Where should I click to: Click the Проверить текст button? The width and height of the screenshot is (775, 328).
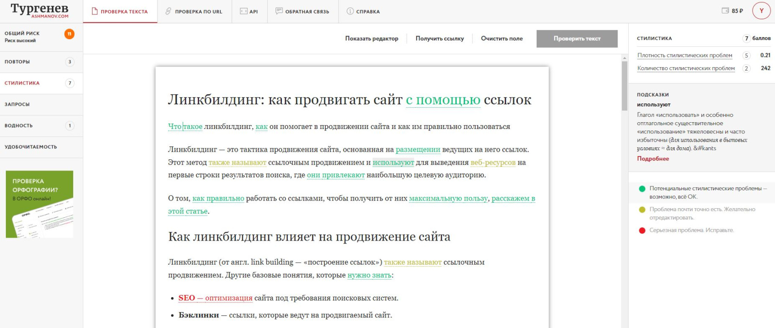(577, 39)
